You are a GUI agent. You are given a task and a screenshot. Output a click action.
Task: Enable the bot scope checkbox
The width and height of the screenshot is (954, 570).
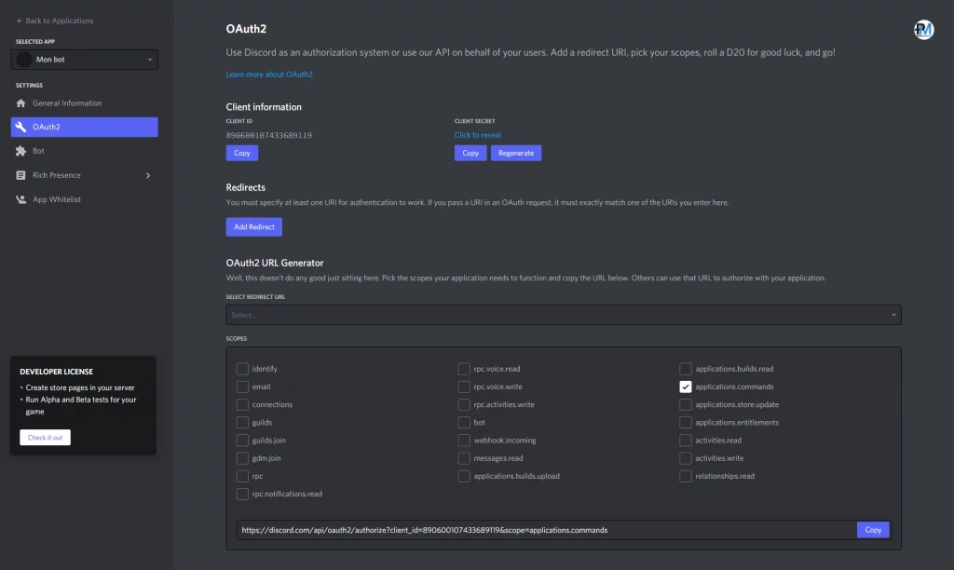tap(464, 423)
